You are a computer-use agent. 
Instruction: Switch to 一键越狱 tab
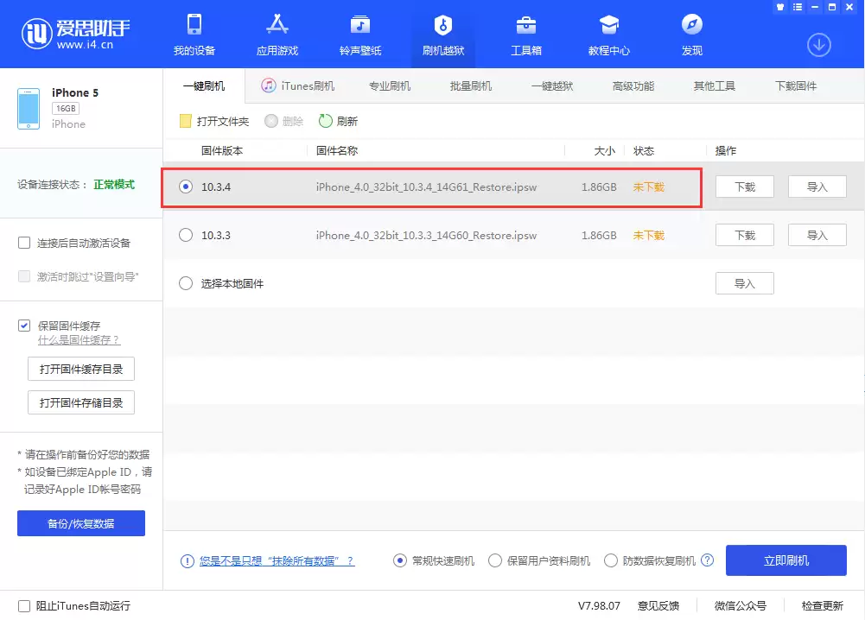tap(552, 86)
